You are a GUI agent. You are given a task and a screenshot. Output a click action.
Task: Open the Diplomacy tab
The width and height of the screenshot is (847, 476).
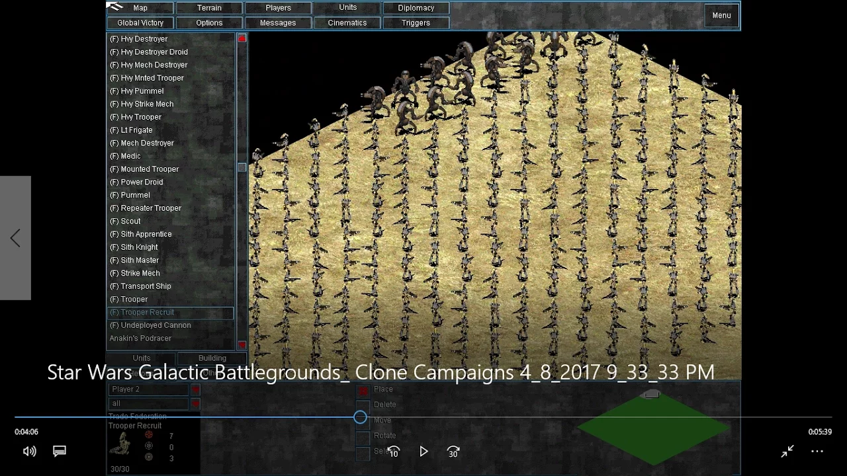click(416, 8)
